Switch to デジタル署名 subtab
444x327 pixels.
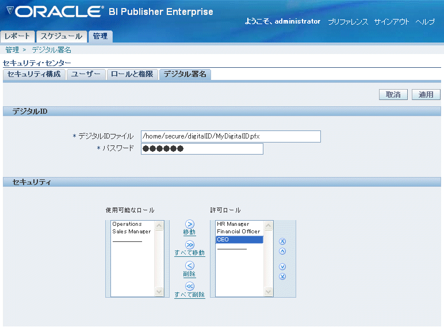(185, 74)
